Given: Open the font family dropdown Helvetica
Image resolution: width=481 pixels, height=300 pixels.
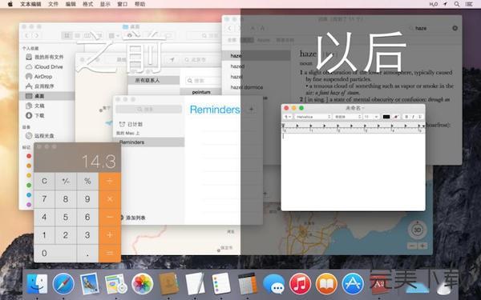Looking at the screenshot, I should pos(313,117).
